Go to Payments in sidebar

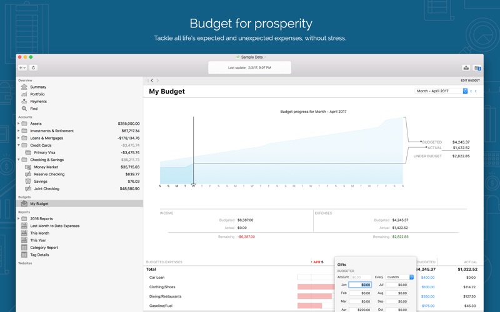38,101
